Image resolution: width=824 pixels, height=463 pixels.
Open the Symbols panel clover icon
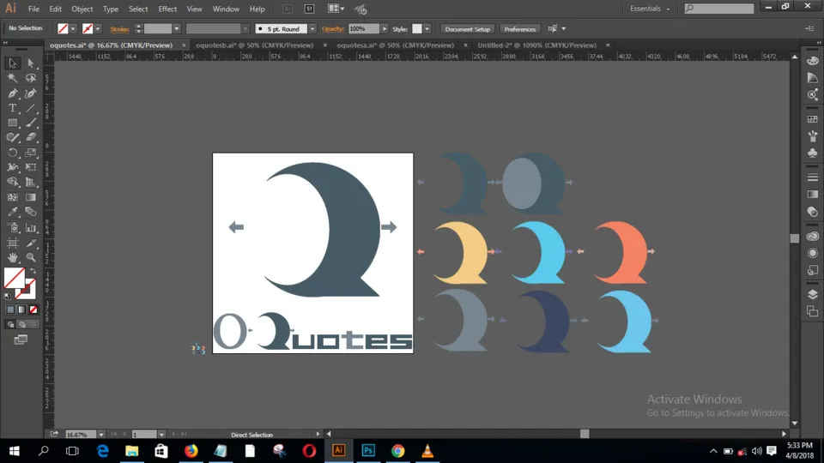[813, 153]
